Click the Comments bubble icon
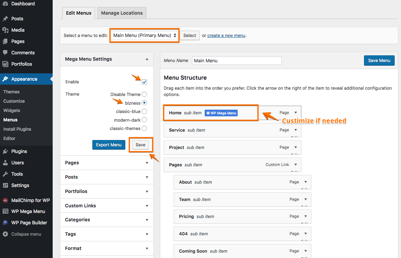The width and height of the screenshot is (401, 258). click(x=5, y=53)
